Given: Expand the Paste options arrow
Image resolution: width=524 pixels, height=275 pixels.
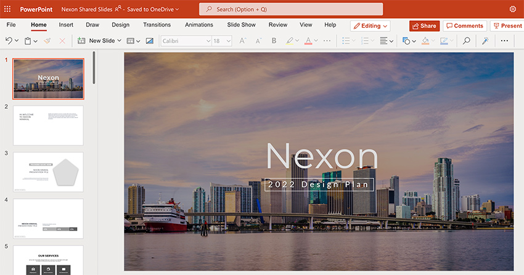Looking at the screenshot, I should (x=35, y=41).
